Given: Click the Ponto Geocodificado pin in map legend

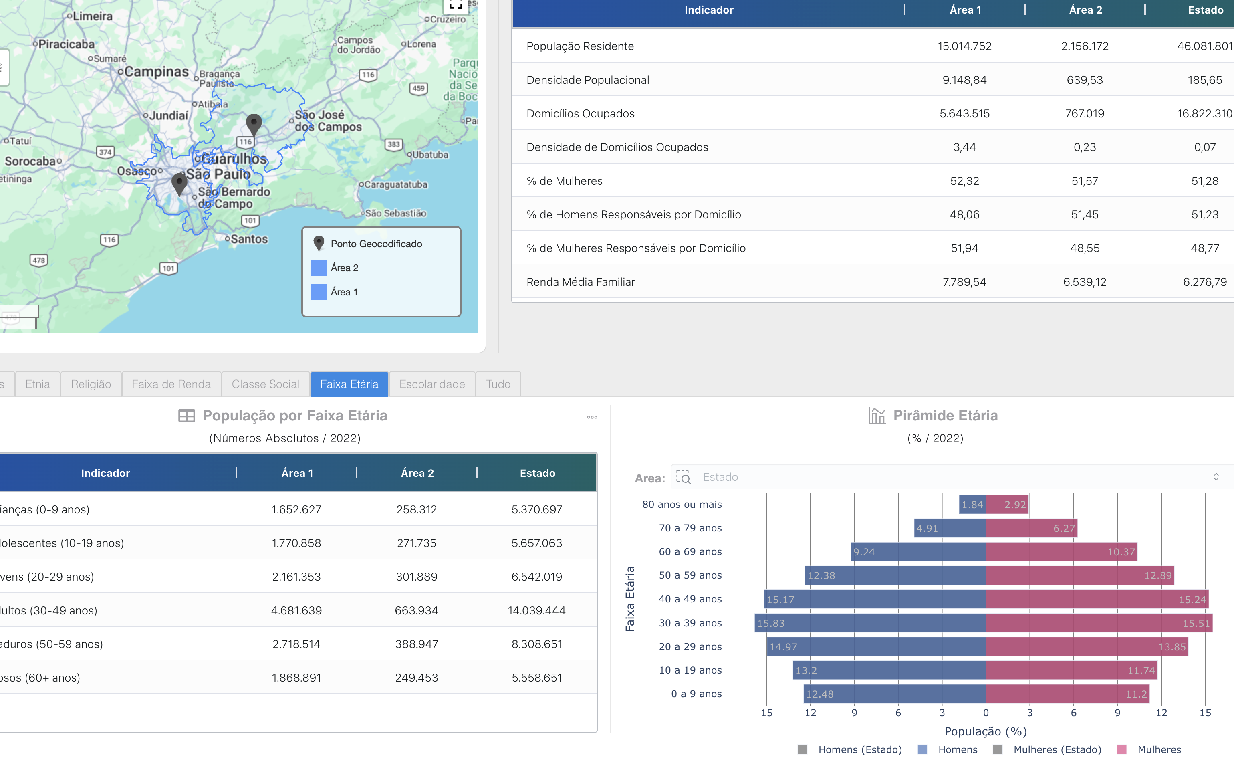Looking at the screenshot, I should 319,244.
